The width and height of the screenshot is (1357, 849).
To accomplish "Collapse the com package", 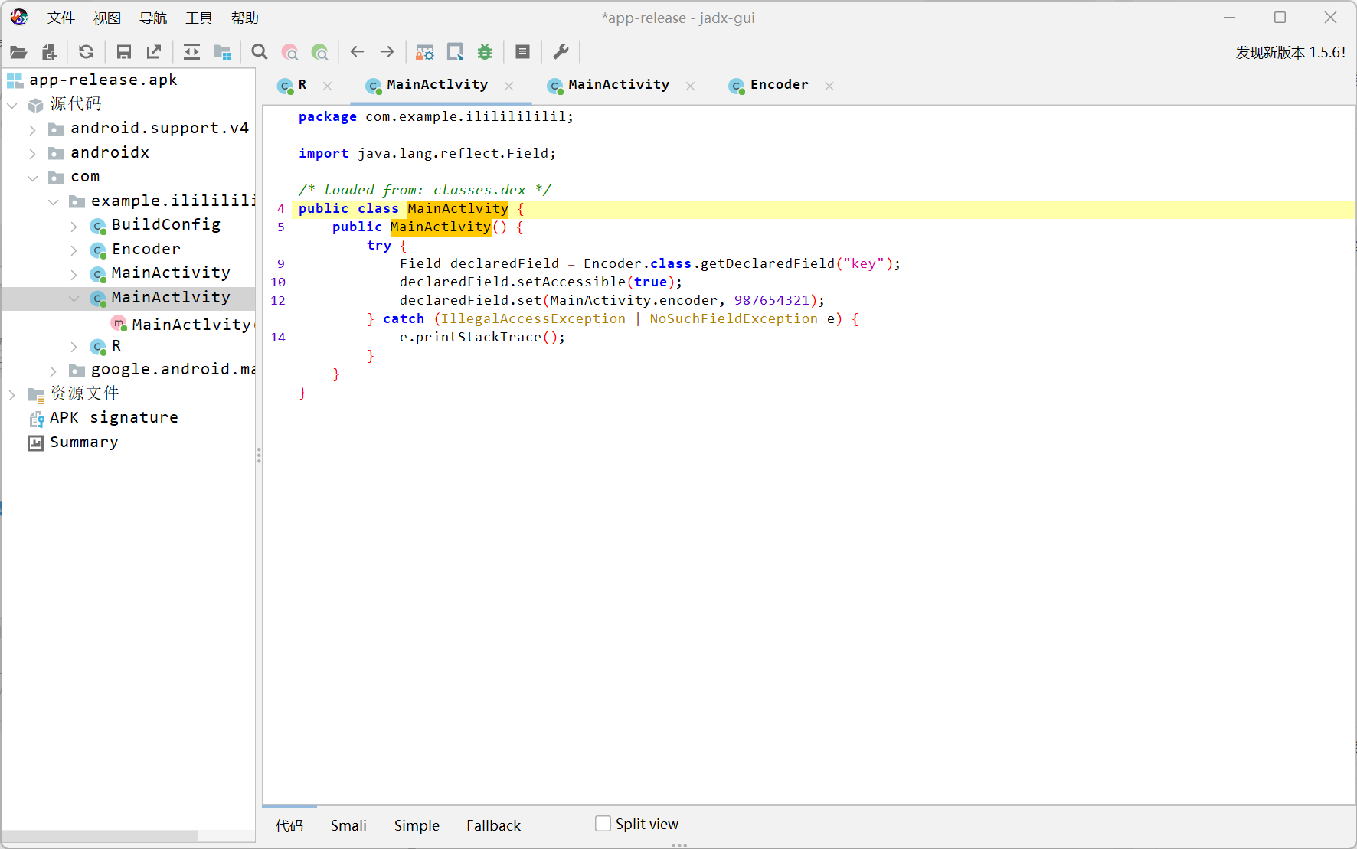I will click(x=32, y=178).
